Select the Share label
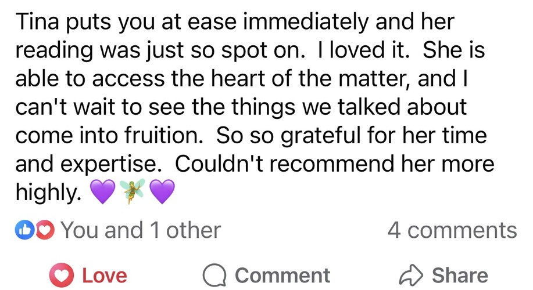This screenshot has height=290, width=533. pyautogui.click(x=459, y=274)
